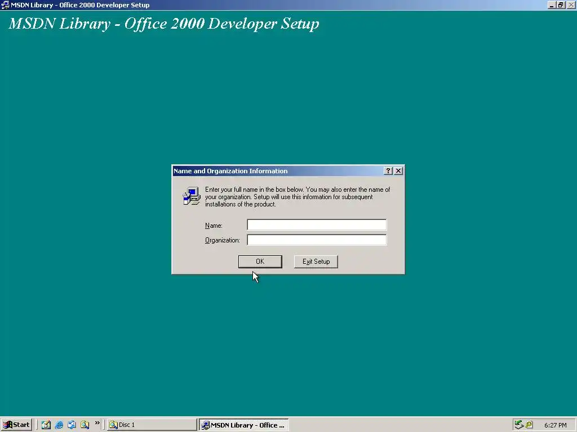Close the MSDN Library setup window

[x=571, y=5]
